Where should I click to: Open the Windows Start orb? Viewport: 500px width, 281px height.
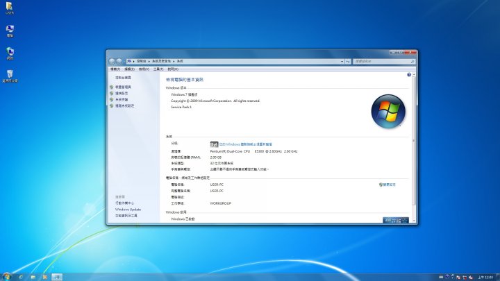[6, 277]
